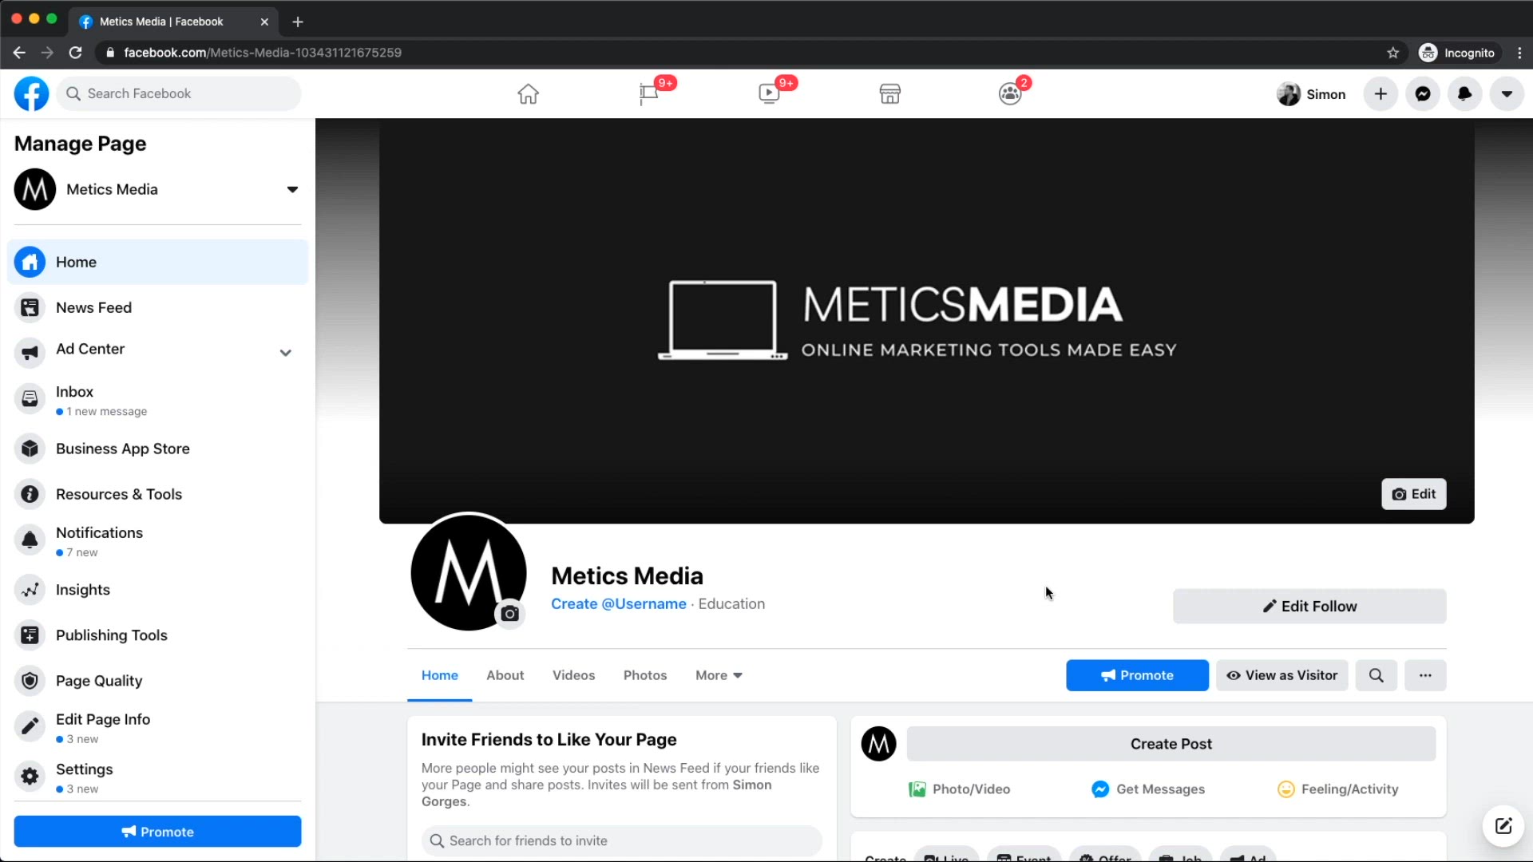Click the Incognito profile indicator
This screenshot has width=1533, height=862.
(x=1457, y=53)
